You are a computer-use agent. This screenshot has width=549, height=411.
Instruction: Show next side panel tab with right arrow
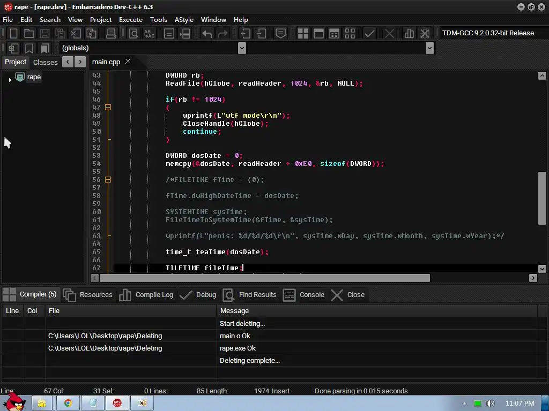coord(80,62)
